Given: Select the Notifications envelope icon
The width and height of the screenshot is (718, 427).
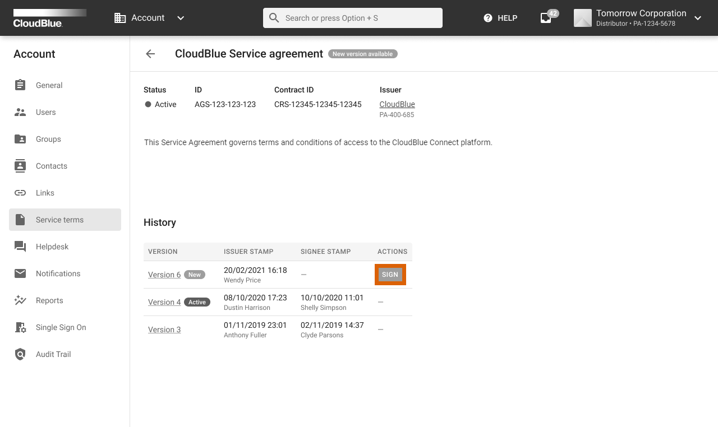Looking at the screenshot, I should (x=20, y=273).
